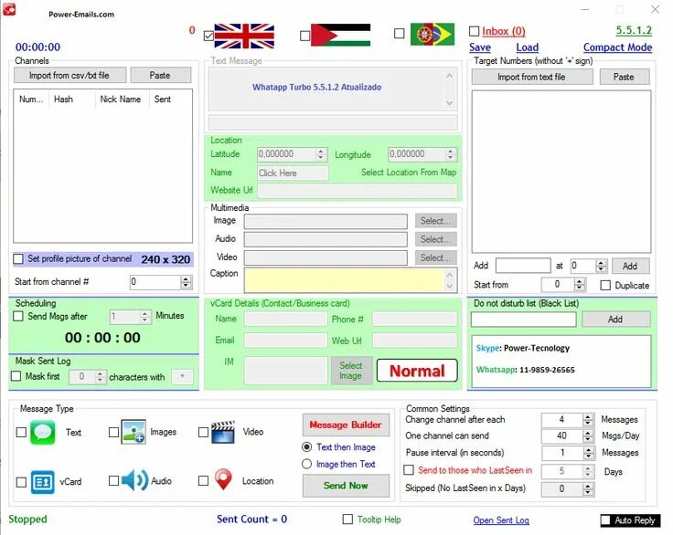Screen dimensions: 673x535
Task: Tick the Audio message type checkbox
Action: 113,480
